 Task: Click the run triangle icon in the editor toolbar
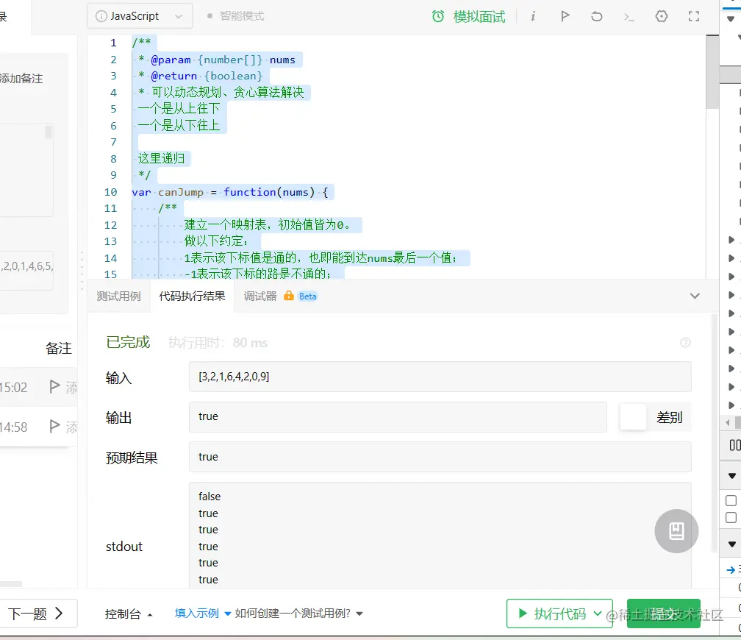[565, 17]
